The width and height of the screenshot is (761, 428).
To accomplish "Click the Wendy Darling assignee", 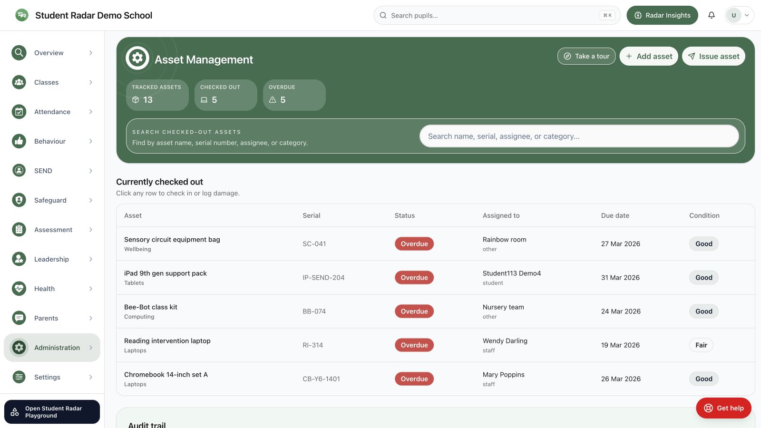I will click(x=505, y=341).
